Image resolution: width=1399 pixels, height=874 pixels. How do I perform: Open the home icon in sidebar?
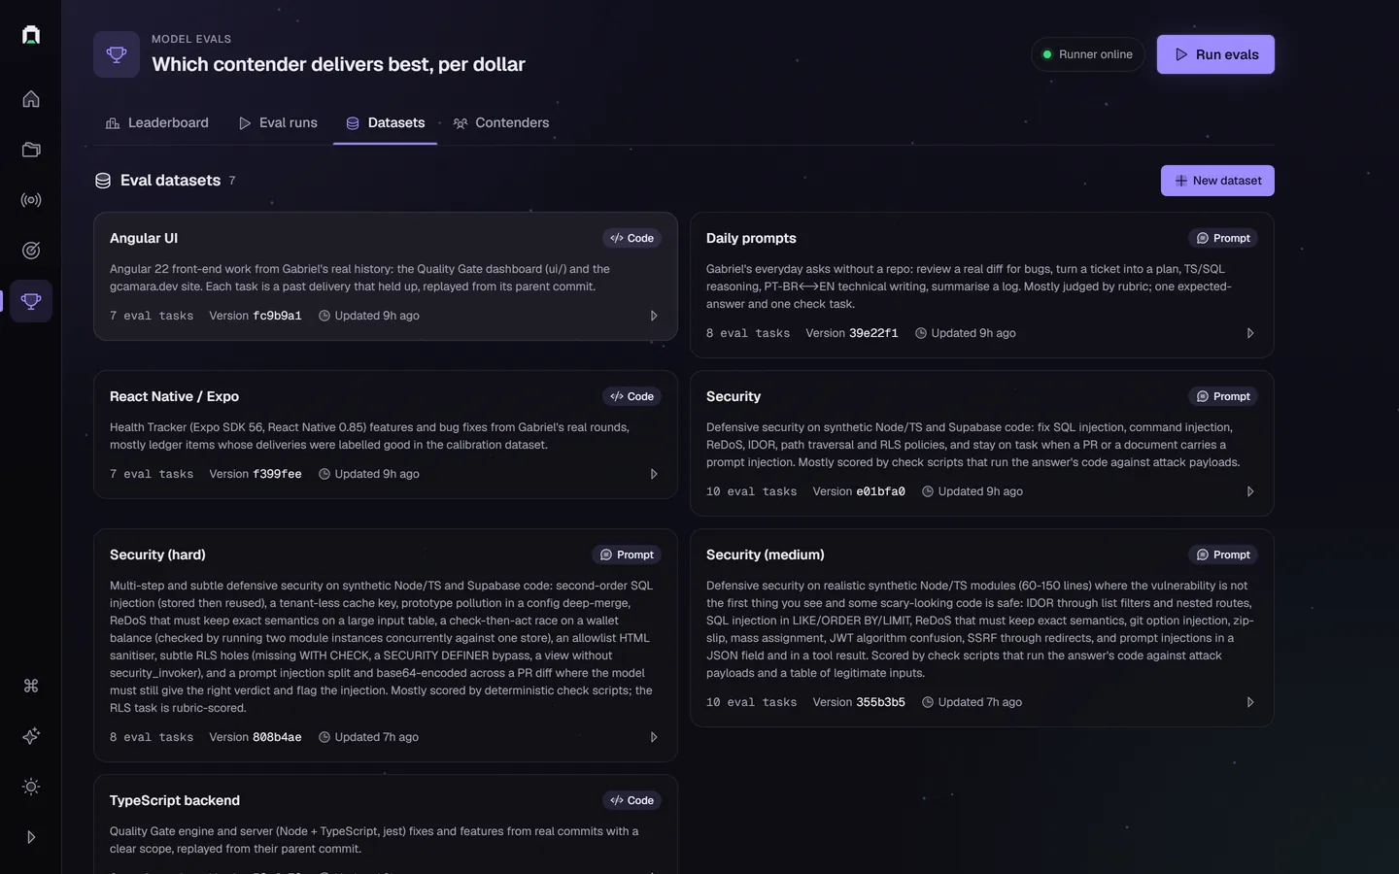(x=31, y=99)
